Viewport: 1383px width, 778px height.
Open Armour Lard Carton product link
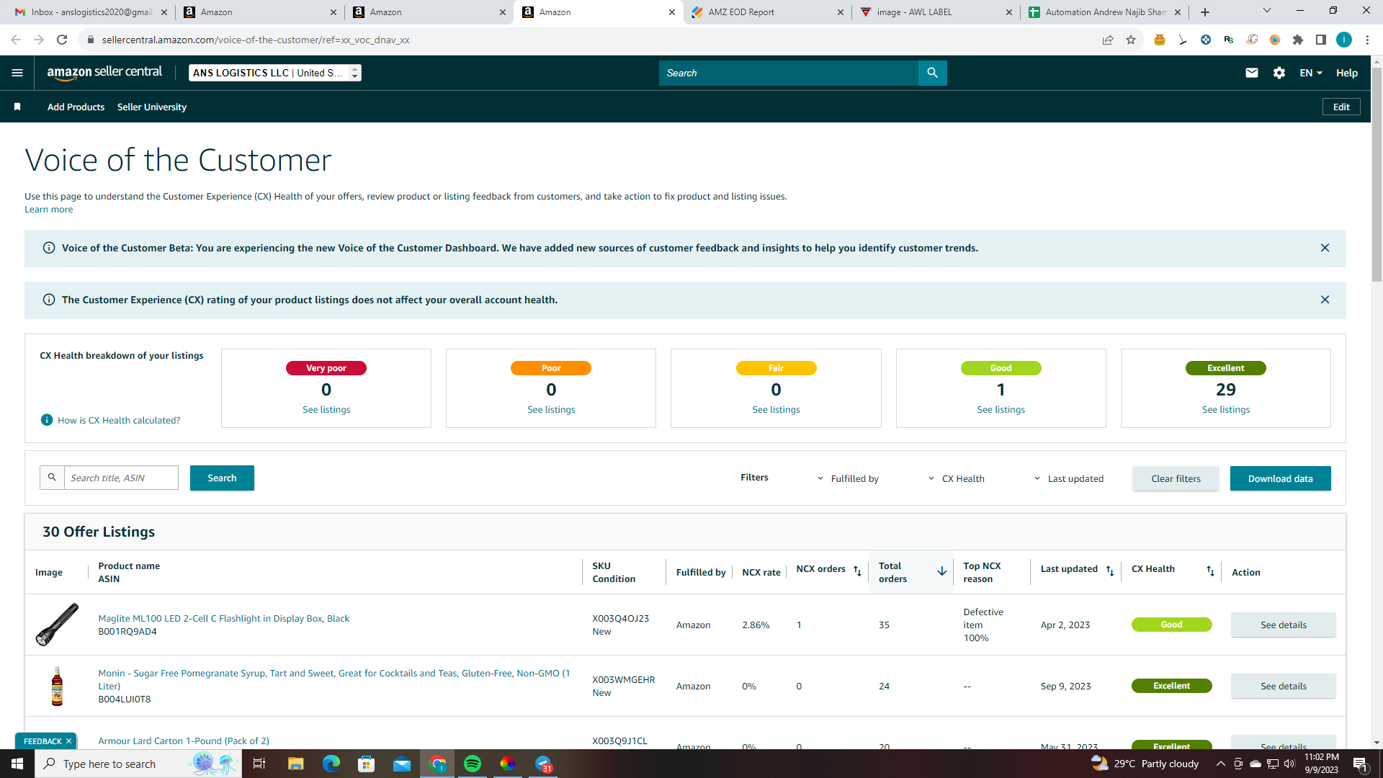(184, 741)
